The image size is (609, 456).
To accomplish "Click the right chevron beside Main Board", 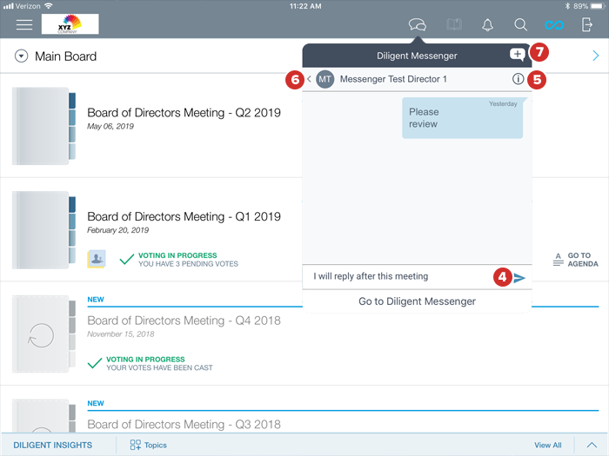I will click(x=596, y=56).
